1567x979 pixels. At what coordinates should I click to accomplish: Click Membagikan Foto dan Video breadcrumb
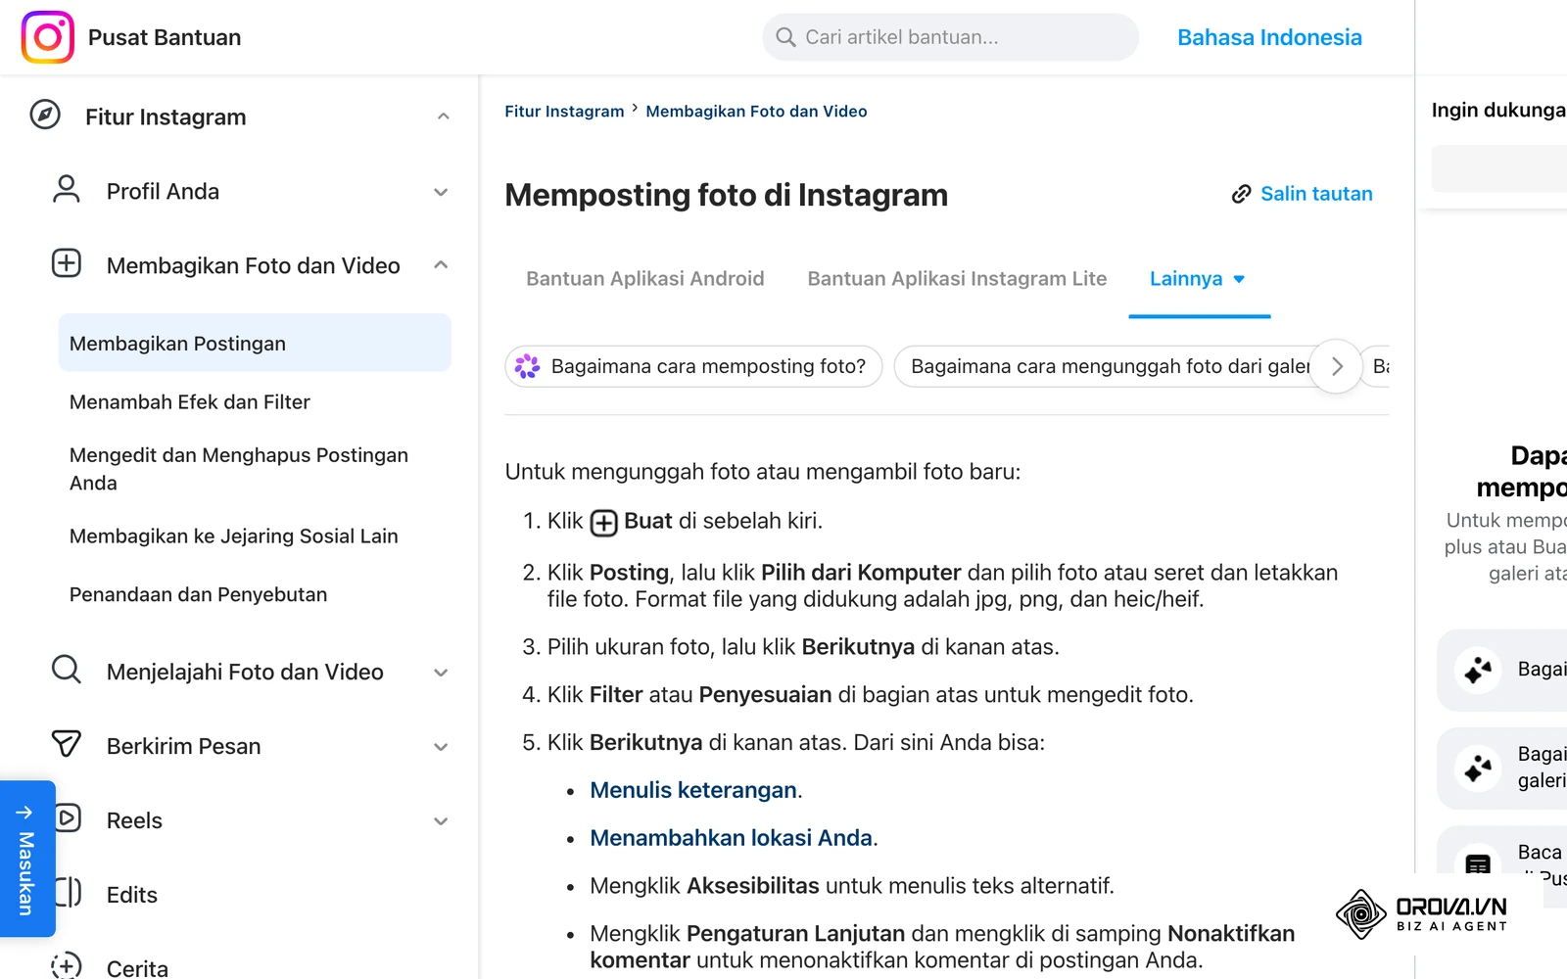(756, 112)
